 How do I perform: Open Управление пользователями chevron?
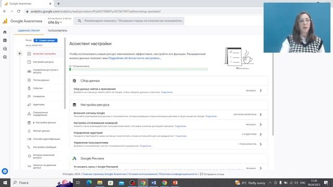tap(261, 144)
